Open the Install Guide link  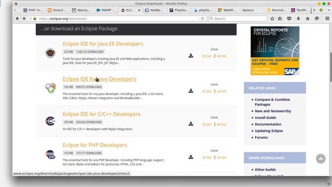click(265, 118)
